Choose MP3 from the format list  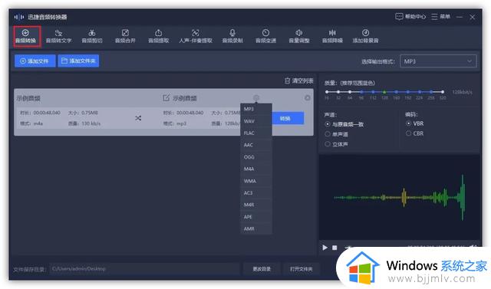pos(255,109)
